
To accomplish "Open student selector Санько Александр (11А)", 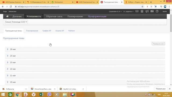I will 16,22.
